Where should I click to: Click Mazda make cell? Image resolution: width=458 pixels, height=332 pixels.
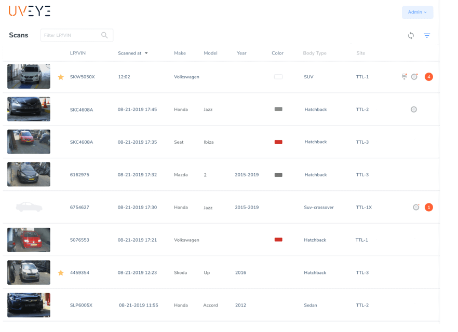tap(181, 175)
